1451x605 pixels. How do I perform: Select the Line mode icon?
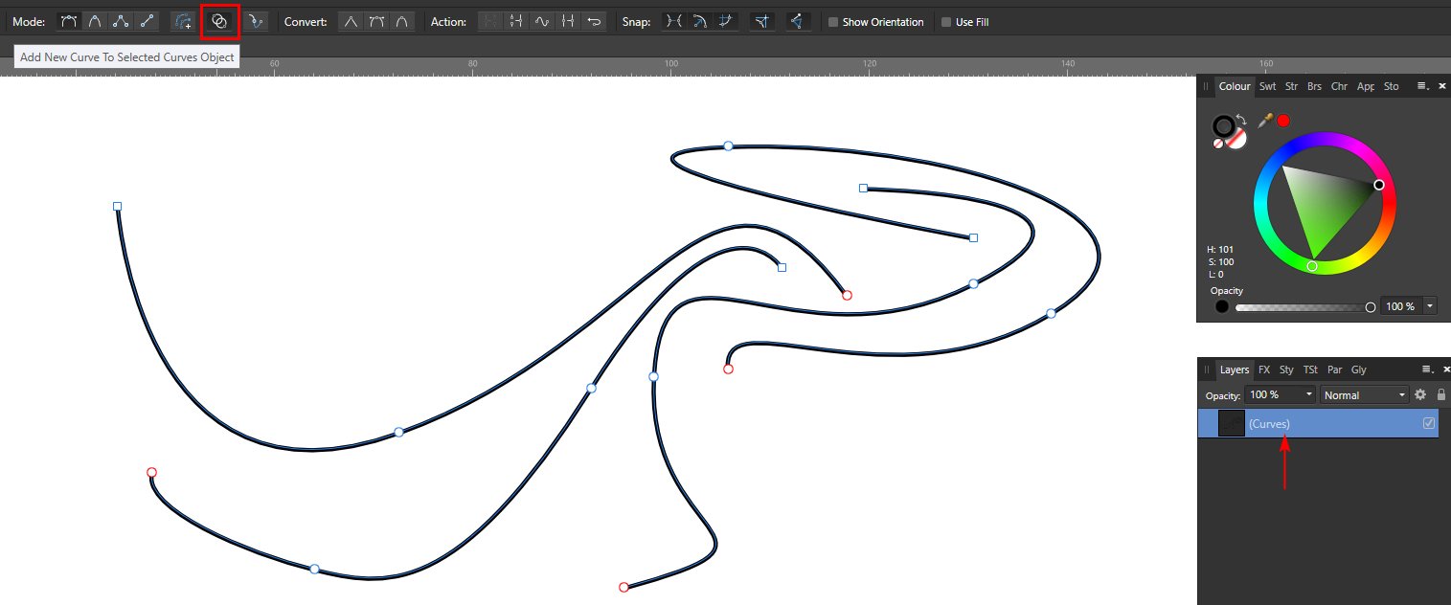[147, 21]
